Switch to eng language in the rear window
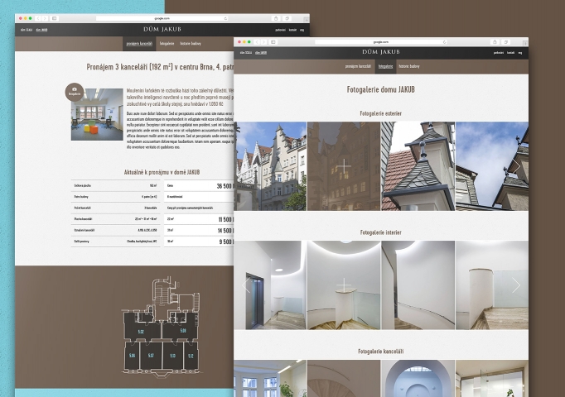The image size is (565, 397). (x=302, y=30)
